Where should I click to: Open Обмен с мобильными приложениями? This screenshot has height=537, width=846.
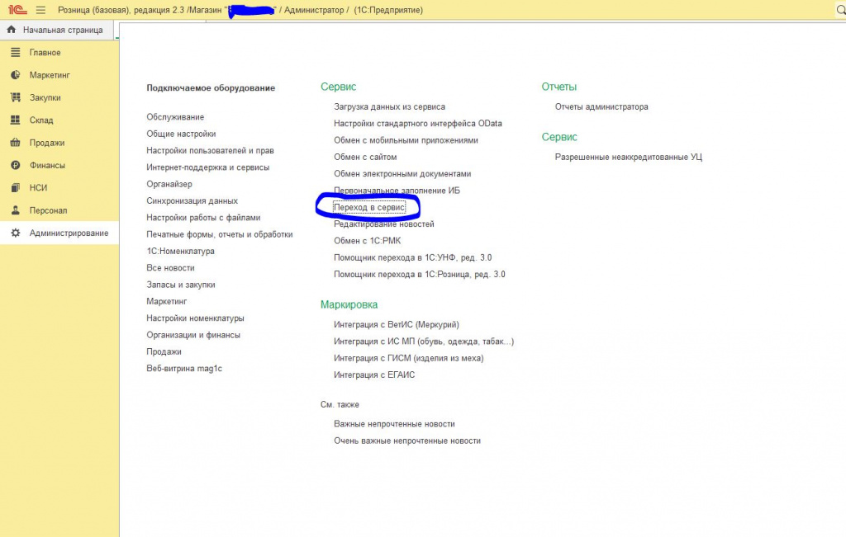pyautogui.click(x=406, y=140)
